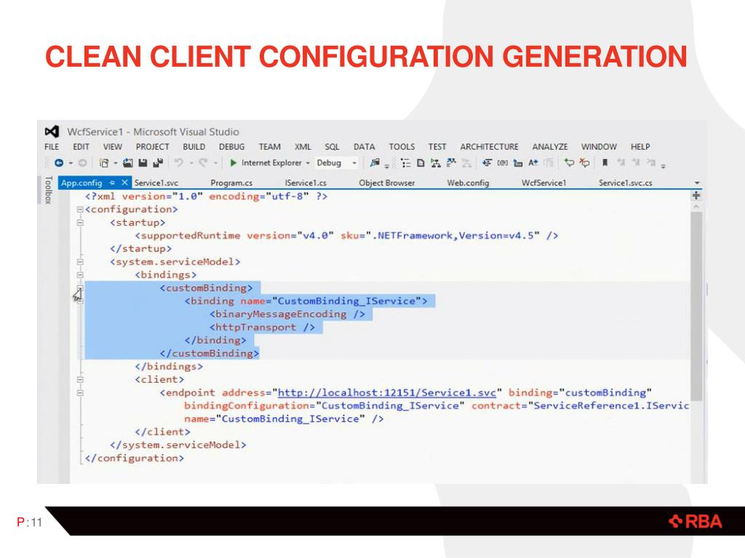Screen dimensions: 745x558
Task: Switch to the IService1.cs tab
Action: [306, 182]
